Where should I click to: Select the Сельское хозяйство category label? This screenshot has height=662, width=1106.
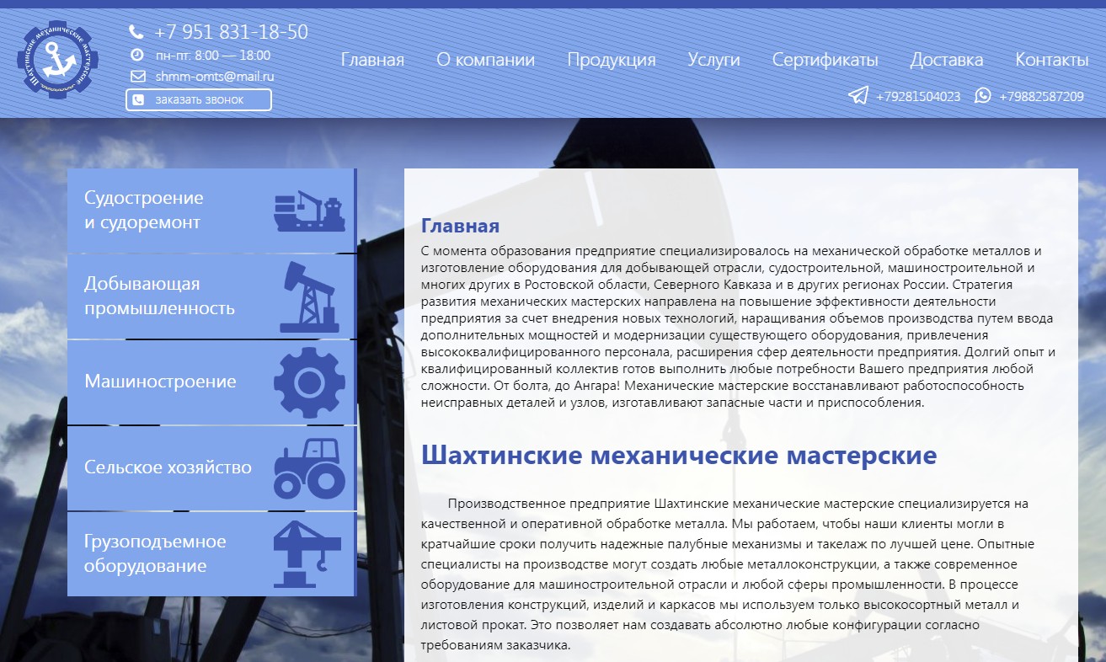[x=168, y=467]
